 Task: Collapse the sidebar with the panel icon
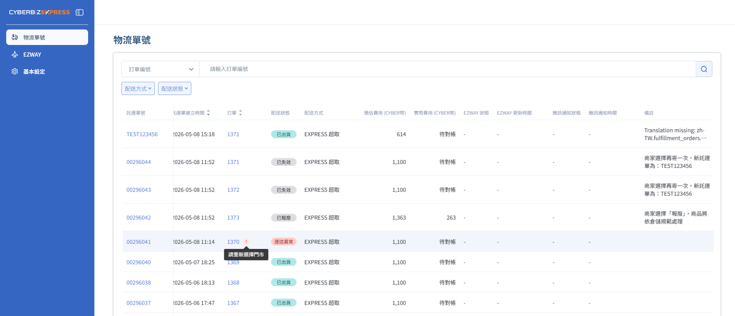click(80, 12)
